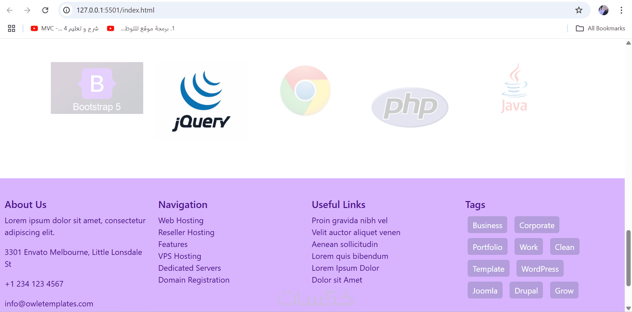The height and width of the screenshot is (312, 632).
Task: Click the Java logo image
Action: [x=515, y=88]
